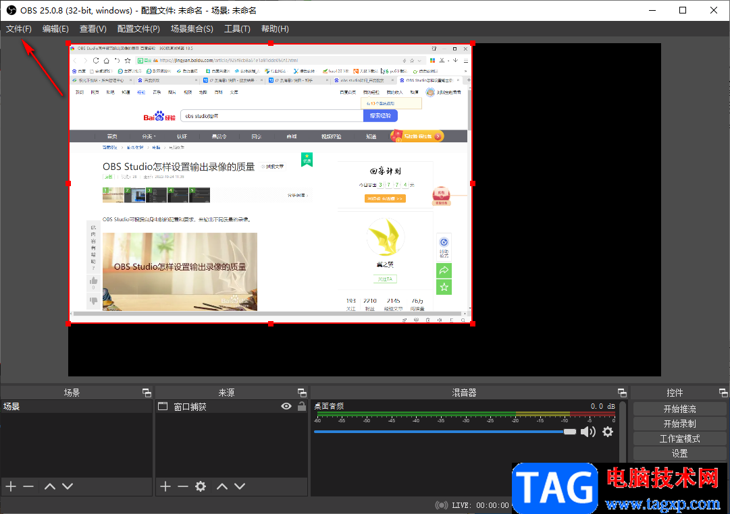Click the 0.0 dB volume value

click(x=603, y=406)
